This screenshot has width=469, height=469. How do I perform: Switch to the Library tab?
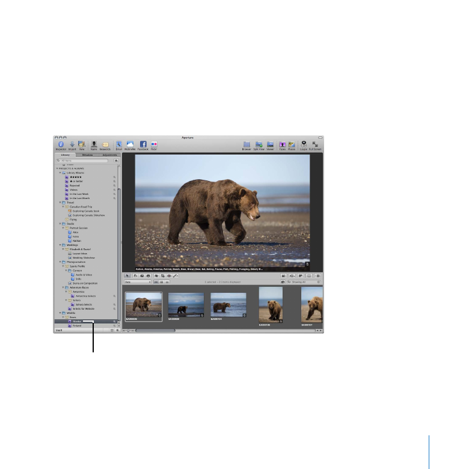[65, 155]
